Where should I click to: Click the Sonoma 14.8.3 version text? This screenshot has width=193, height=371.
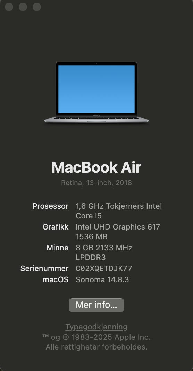click(102, 280)
